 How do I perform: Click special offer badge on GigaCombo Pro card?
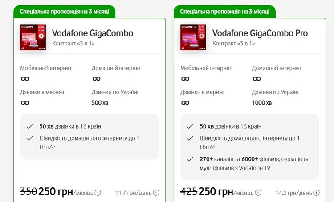point(224,12)
